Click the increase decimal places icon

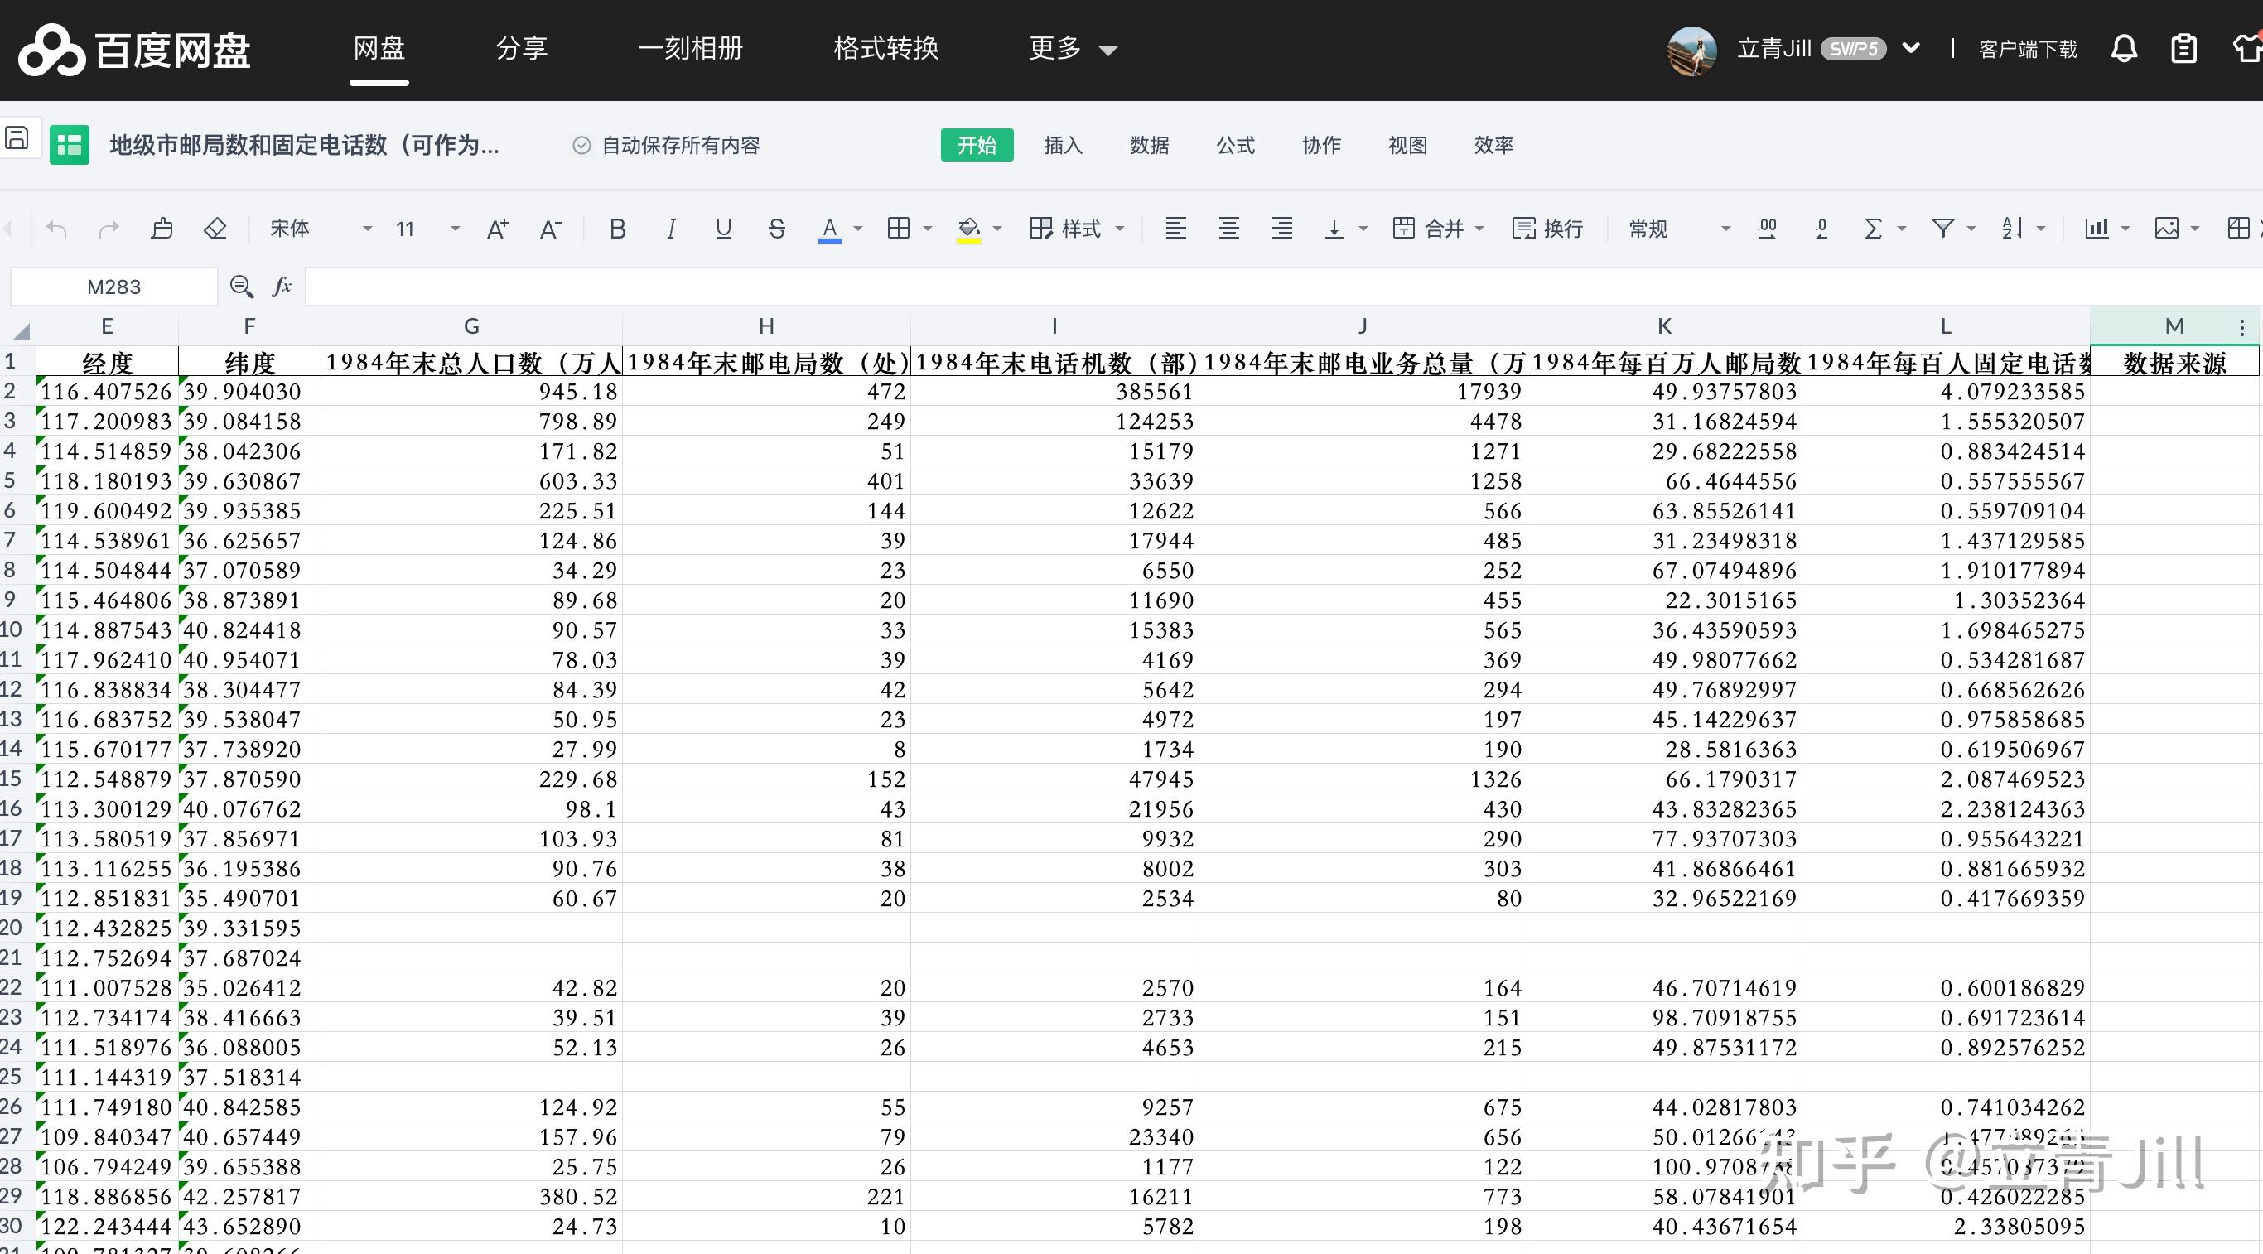coord(1767,229)
